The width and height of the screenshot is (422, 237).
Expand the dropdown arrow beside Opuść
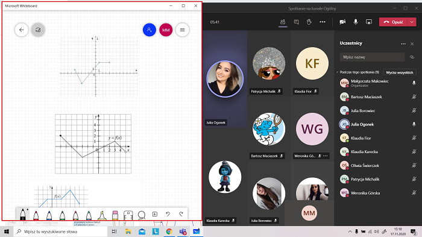(412, 22)
